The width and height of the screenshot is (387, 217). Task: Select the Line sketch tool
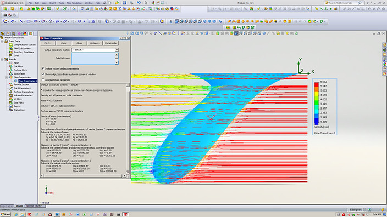(x=21, y=21)
